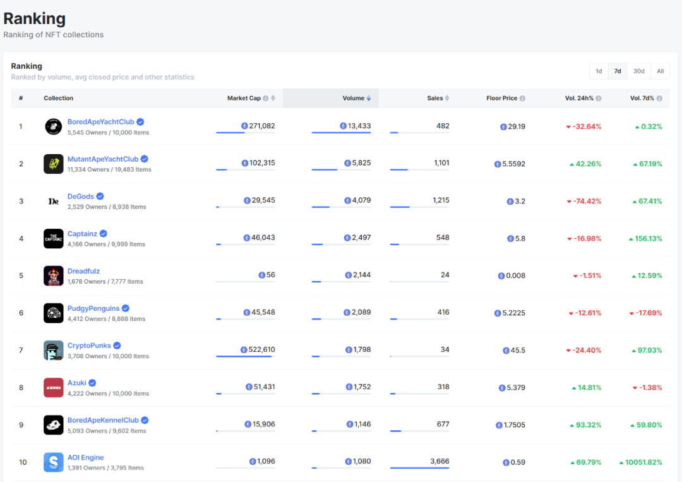
Task: Open the BoredApeYachtClub collection link
Action: (101, 122)
